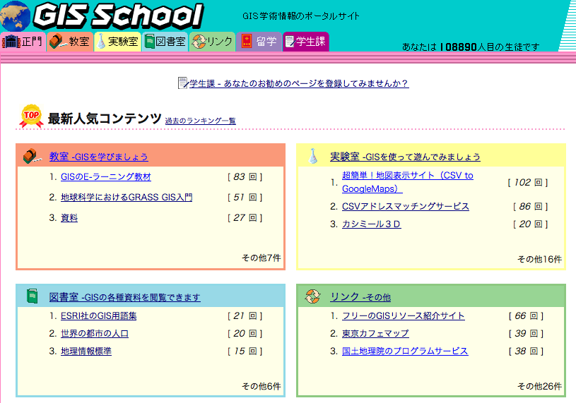Open the 図書室 -GISの各種資料を閲覧できます heading link

point(125,297)
